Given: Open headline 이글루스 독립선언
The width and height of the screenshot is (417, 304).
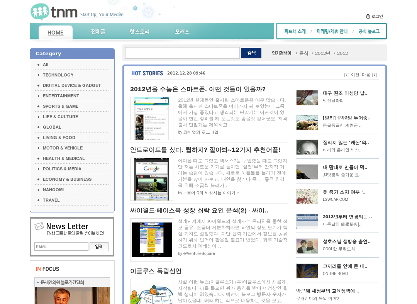Looking at the screenshot, I should tap(156, 271).
